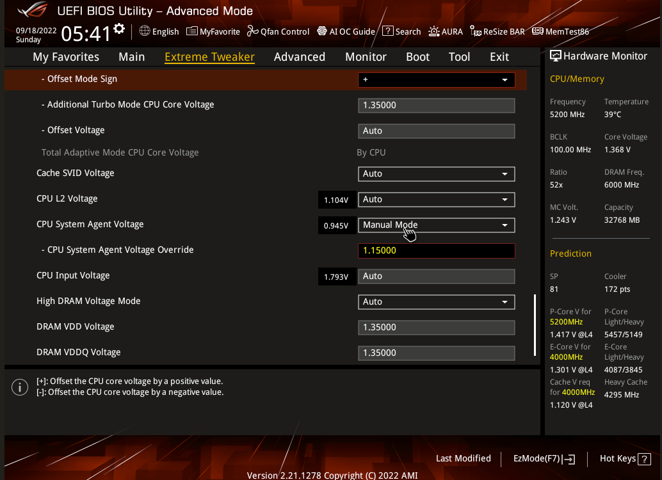Open High DRAM Voltage Mode dropdown

coord(436,302)
